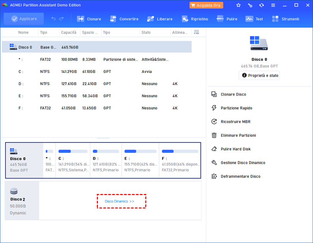Viewport: 313px width, 243px height.
Task: Click Disco 0 icon in the disk list
Action: (13, 47)
